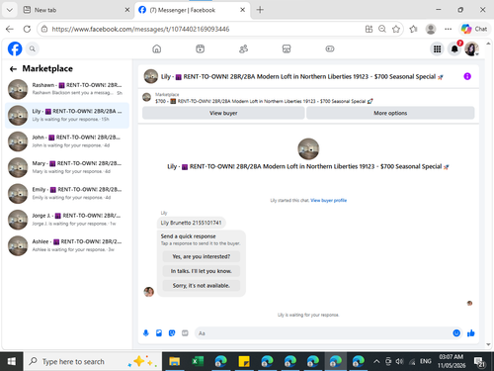This screenshot has width=494, height=371.
Task: Send a voice clip with microphone icon
Action: [146, 333]
